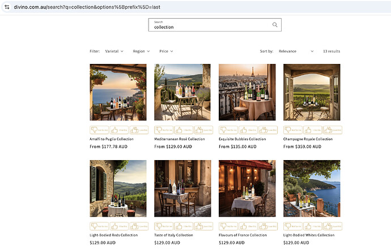Viewport: 391px width, 250px height.
Task: Click the search magnifier icon
Action: [275, 25]
